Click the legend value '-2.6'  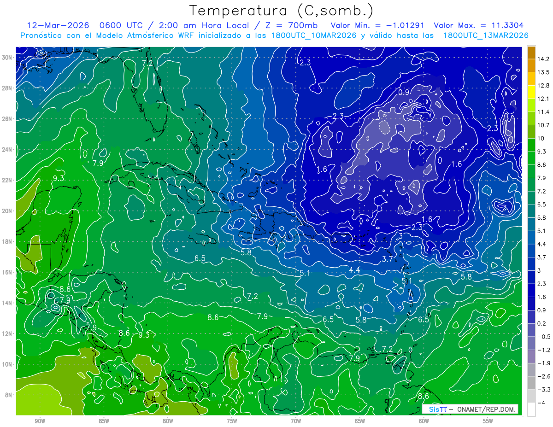tap(544, 376)
